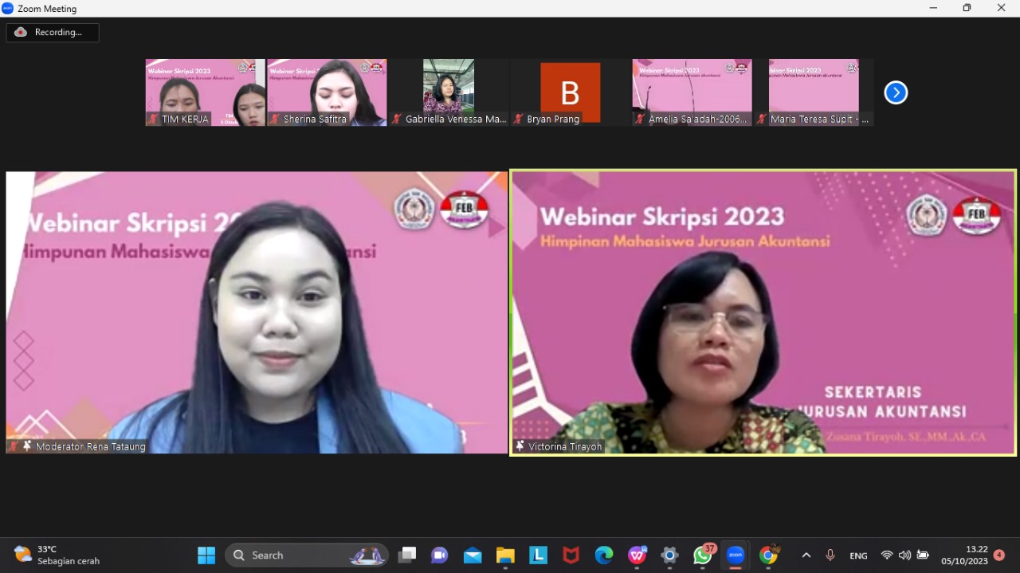Open the ENG language switcher
1020x573 pixels.
(858, 555)
